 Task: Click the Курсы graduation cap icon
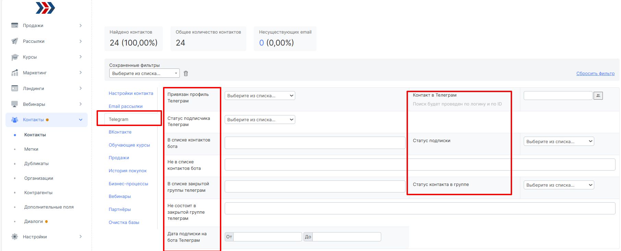coord(15,57)
